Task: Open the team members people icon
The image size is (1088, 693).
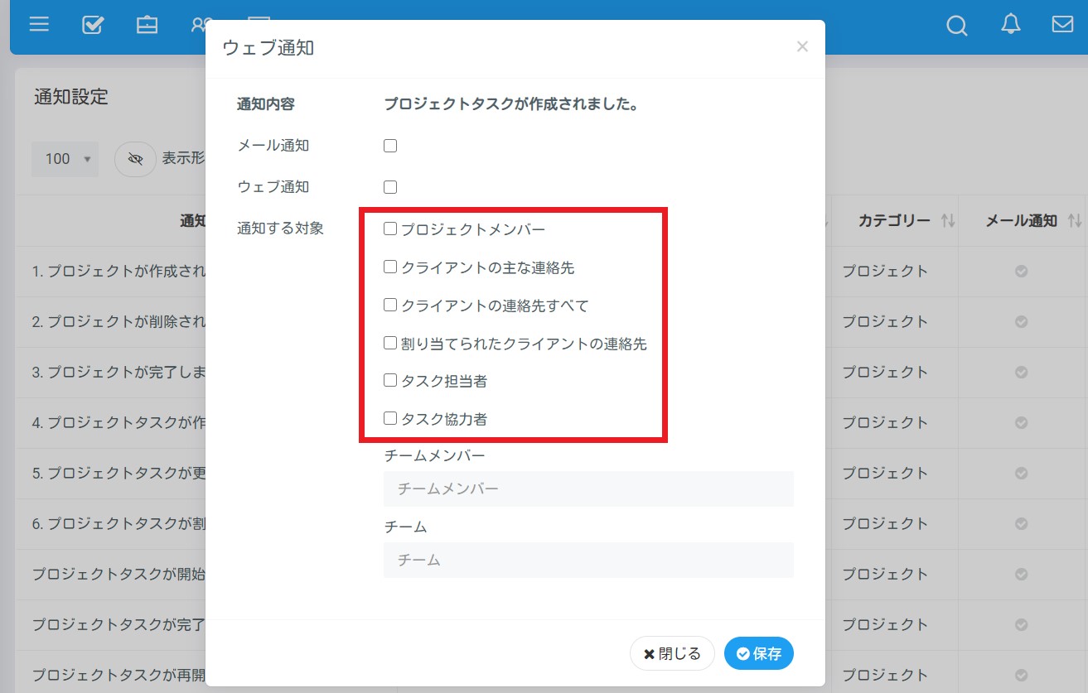Action: tap(200, 24)
